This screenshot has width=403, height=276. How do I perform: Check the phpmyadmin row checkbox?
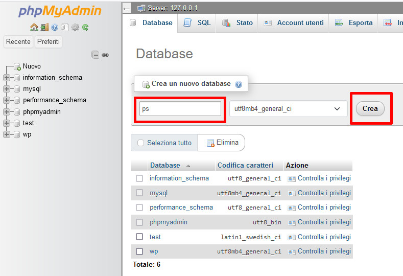click(139, 222)
